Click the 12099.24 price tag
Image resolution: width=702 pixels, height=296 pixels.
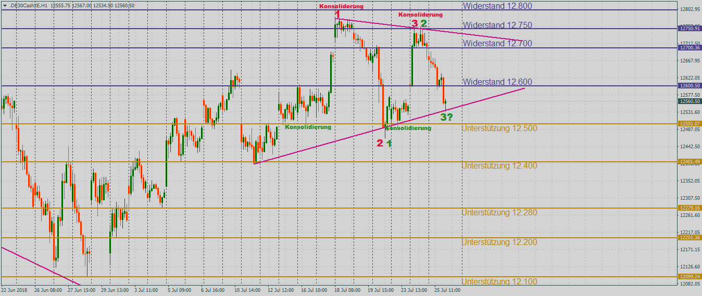(690, 277)
